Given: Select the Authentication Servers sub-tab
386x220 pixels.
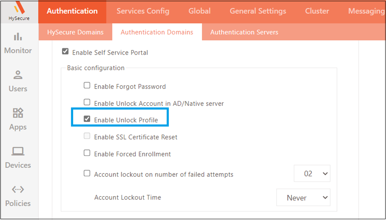Looking at the screenshot, I should pos(244,32).
